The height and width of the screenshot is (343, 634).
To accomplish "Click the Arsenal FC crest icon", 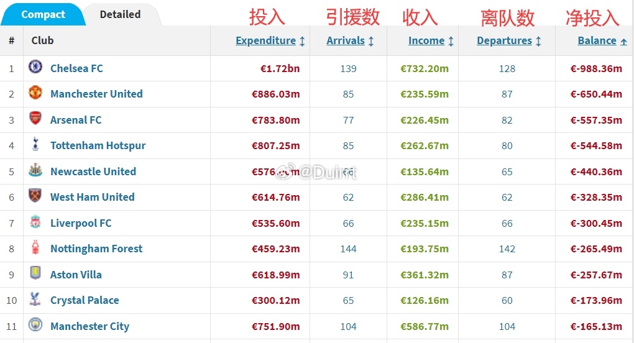I will [x=35, y=119].
